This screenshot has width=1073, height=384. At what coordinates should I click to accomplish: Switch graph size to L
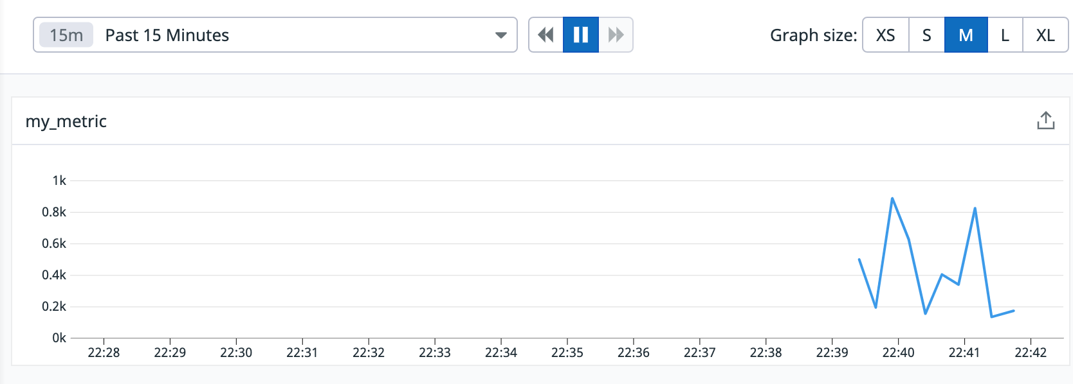pos(1005,35)
